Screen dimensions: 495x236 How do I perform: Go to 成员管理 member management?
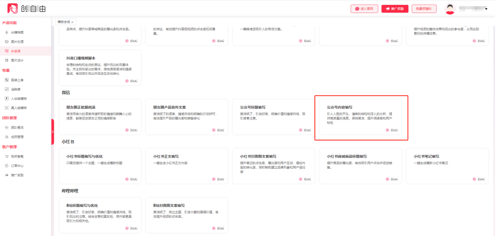pyautogui.click(x=17, y=136)
